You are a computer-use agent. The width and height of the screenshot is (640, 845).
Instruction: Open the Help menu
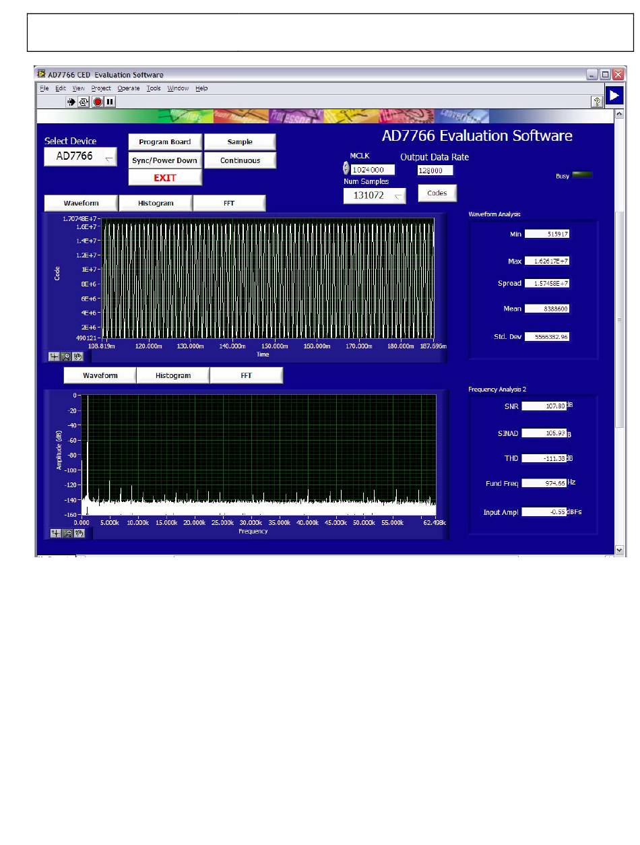(201, 88)
